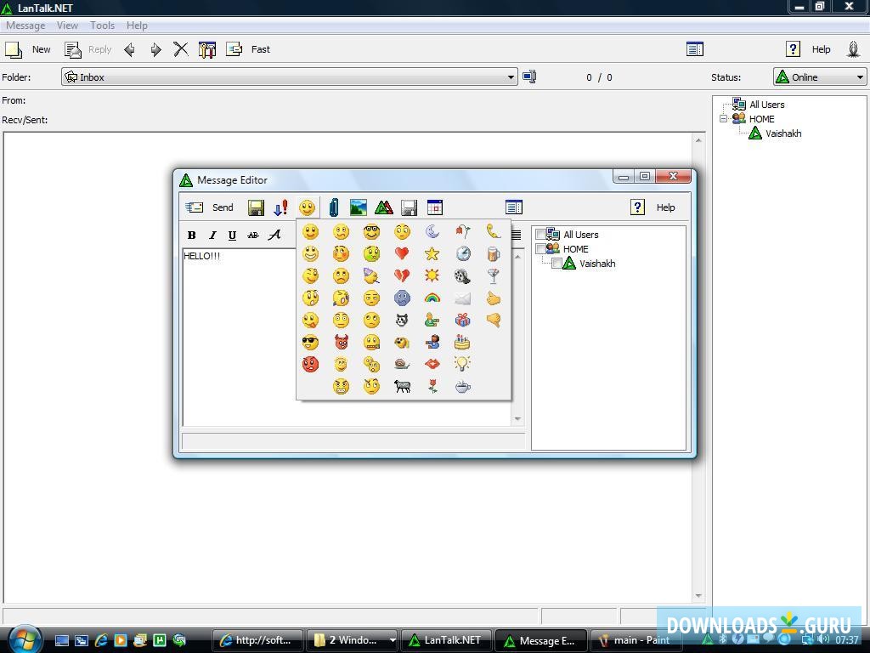Collapse the HOME group in main user tree
The width and height of the screenshot is (870, 653).
pos(723,118)
